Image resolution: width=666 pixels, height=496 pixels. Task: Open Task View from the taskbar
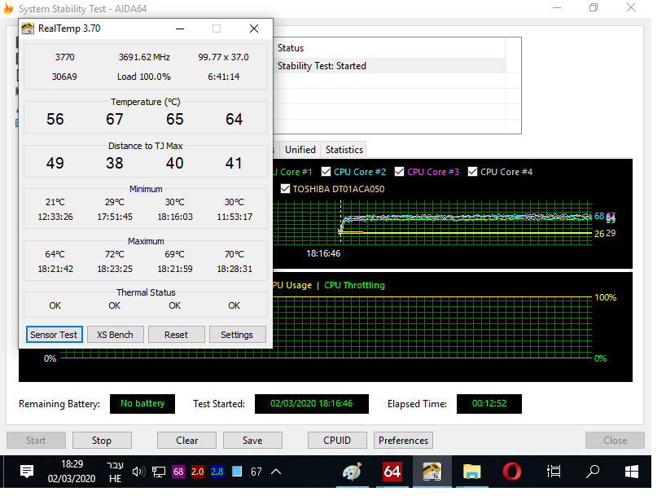pyautogui.click(x=554, y=472)
